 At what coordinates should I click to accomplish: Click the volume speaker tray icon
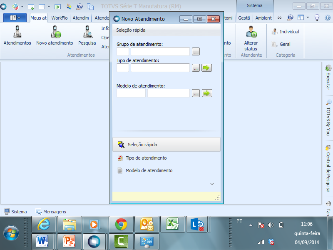[271, 225]
